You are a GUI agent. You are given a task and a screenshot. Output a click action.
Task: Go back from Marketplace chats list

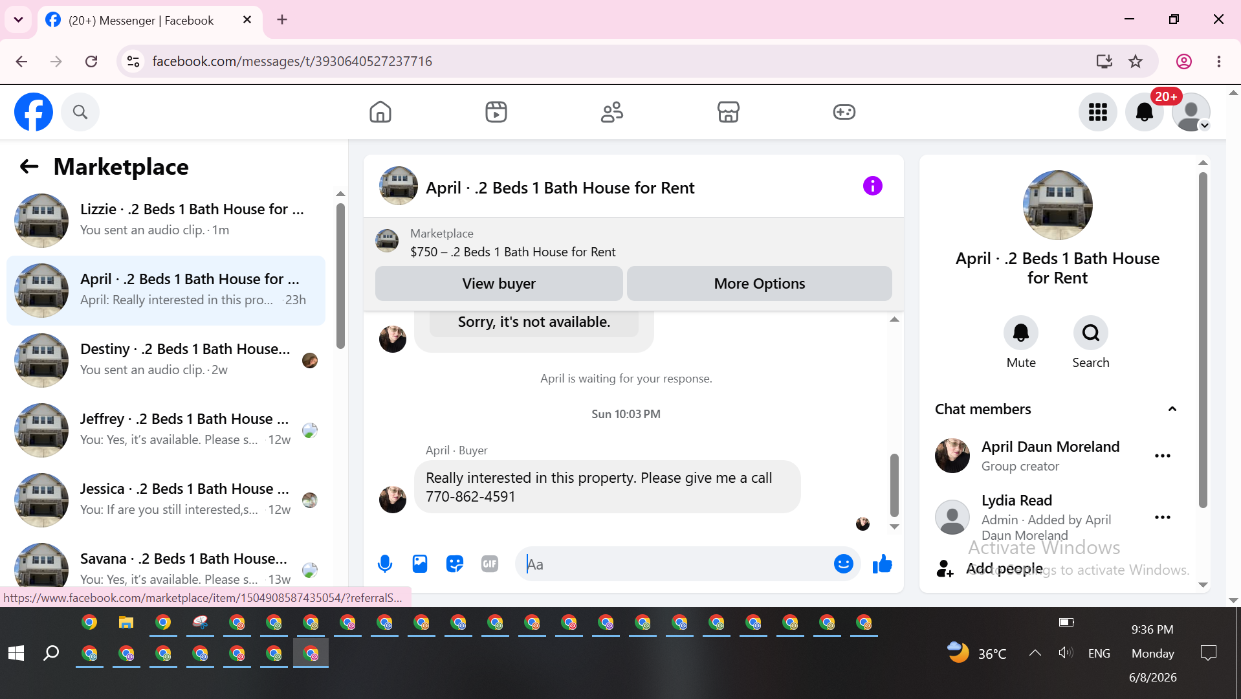pos(29,167)
